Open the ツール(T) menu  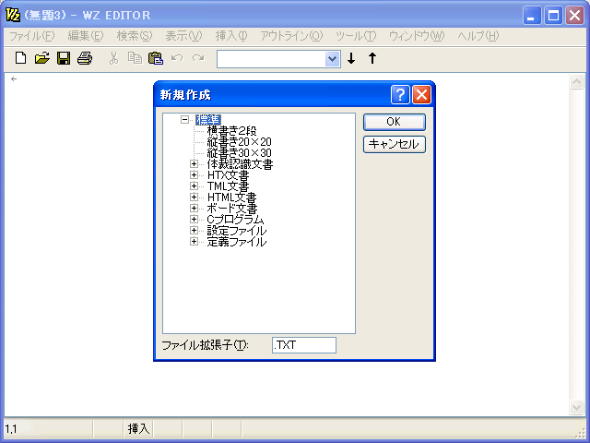(x=356, y=36)
